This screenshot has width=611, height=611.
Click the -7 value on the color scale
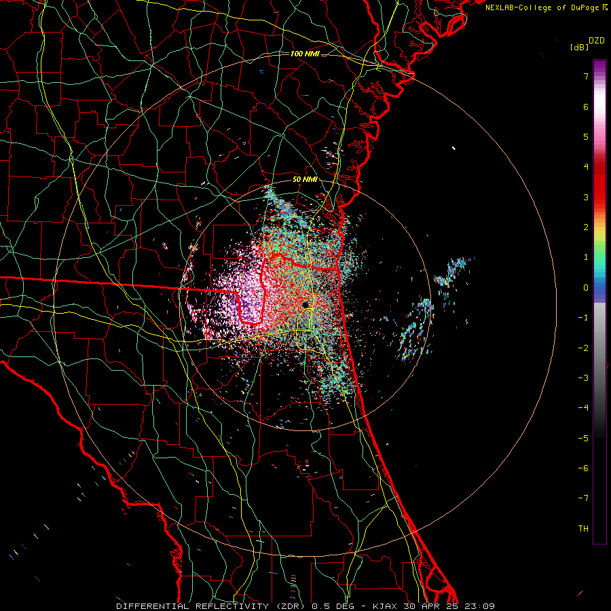(583, 498)
